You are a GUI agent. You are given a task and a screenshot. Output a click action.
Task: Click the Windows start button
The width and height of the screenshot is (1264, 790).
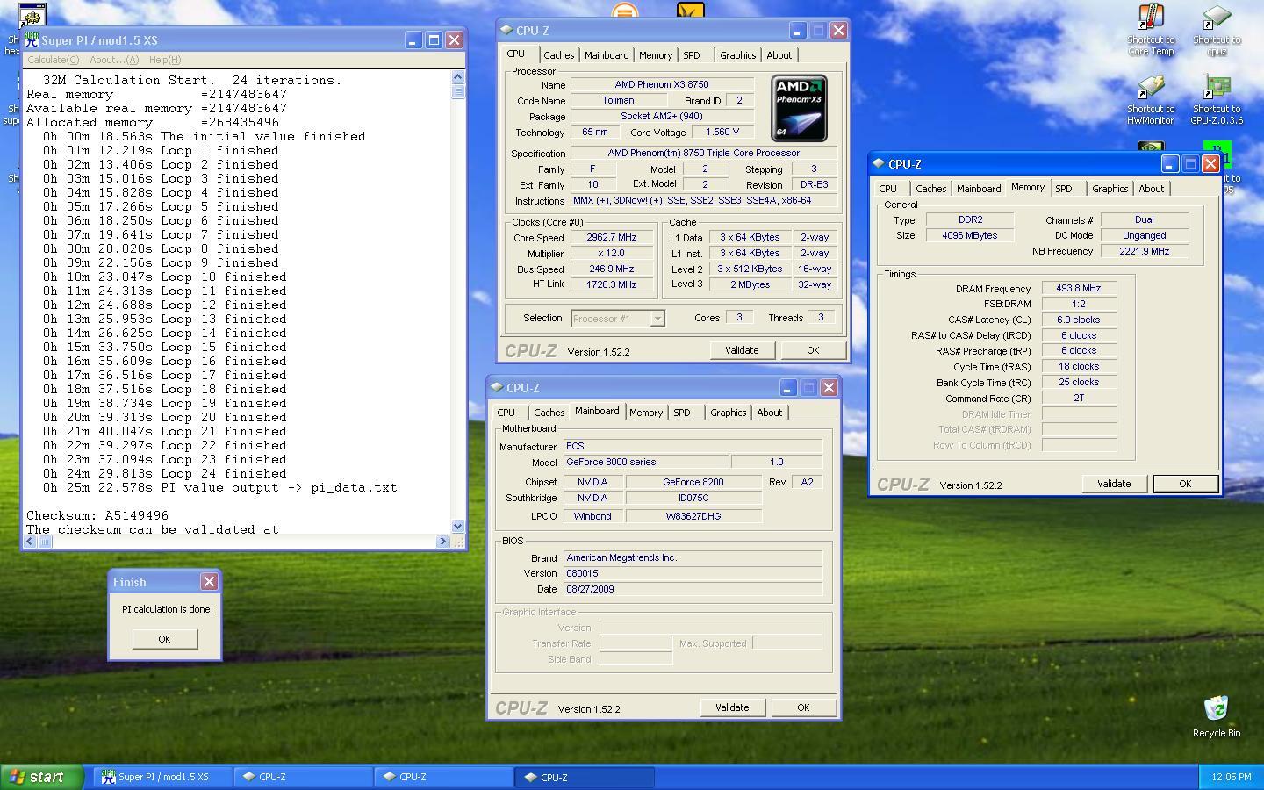coord(41,777)
